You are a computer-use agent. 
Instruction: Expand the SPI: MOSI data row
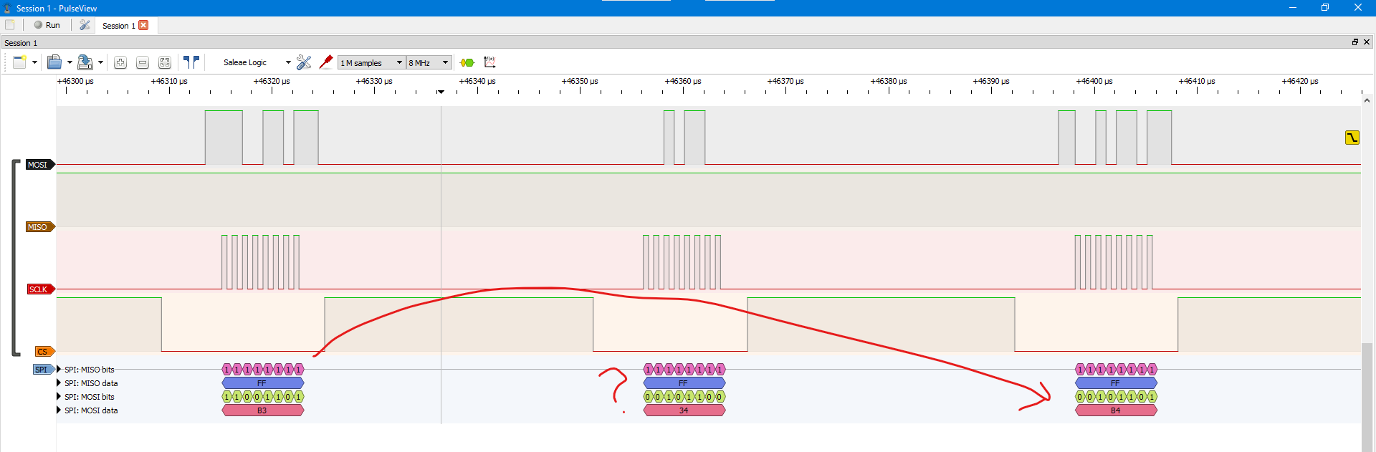59,410
